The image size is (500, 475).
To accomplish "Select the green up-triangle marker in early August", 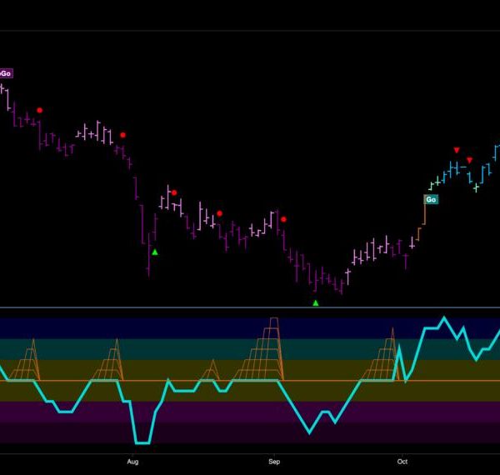I will point(155,252).
